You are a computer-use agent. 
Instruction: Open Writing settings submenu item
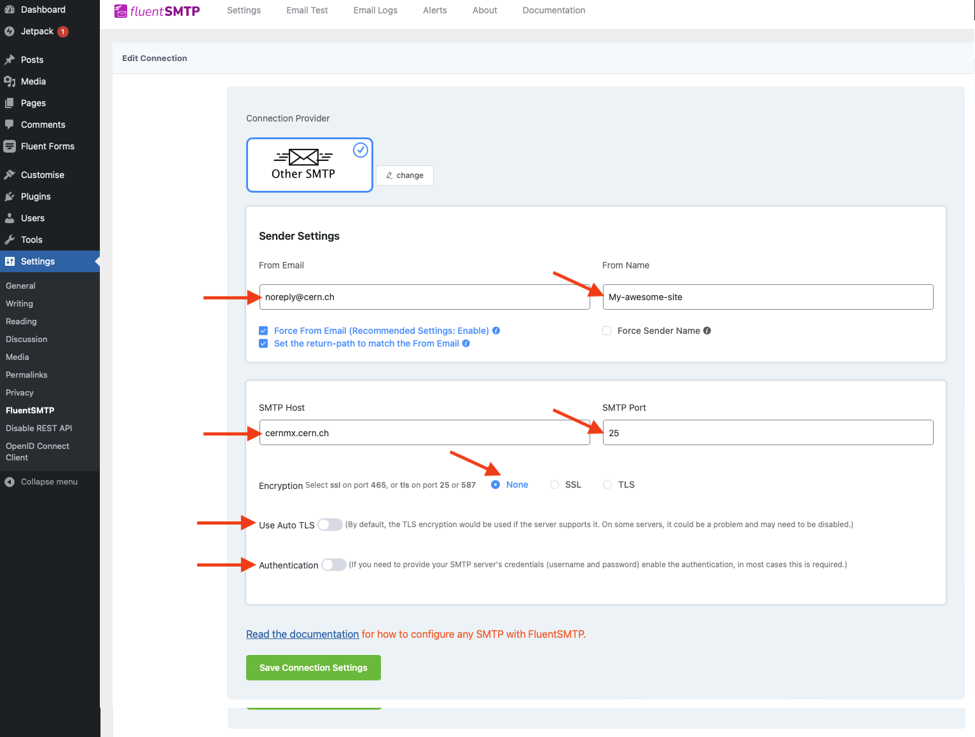click(19, 304)
